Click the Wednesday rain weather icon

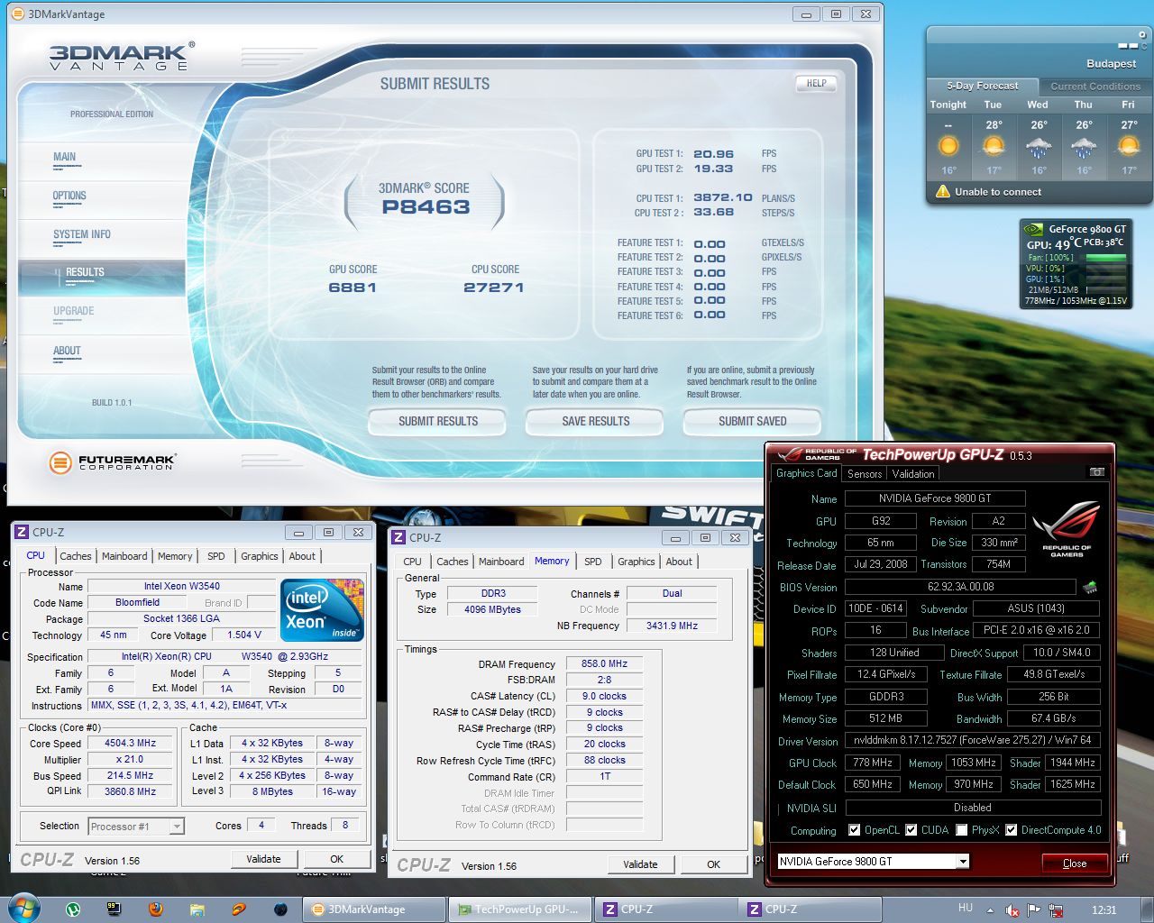coord(1039,147)
